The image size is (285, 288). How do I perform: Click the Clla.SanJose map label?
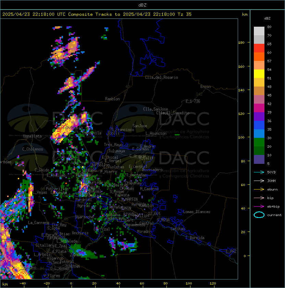point(156,109)
